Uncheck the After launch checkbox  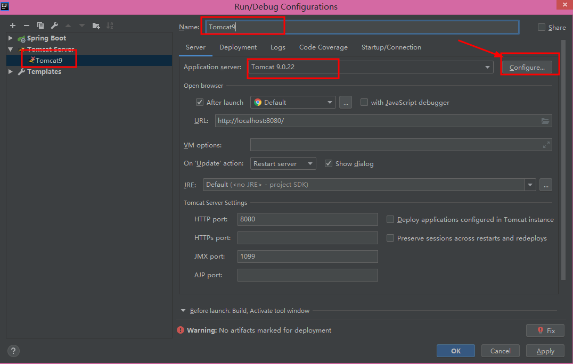point(200,102)
